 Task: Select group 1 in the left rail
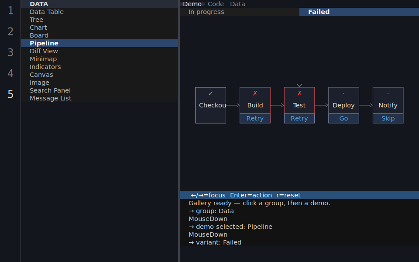(x=10, y=10)
